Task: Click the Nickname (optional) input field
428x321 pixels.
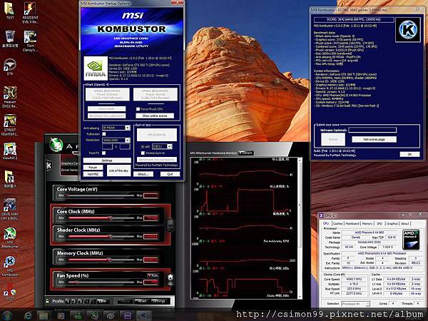Action: pyautogui.click(x=372, y=130)
